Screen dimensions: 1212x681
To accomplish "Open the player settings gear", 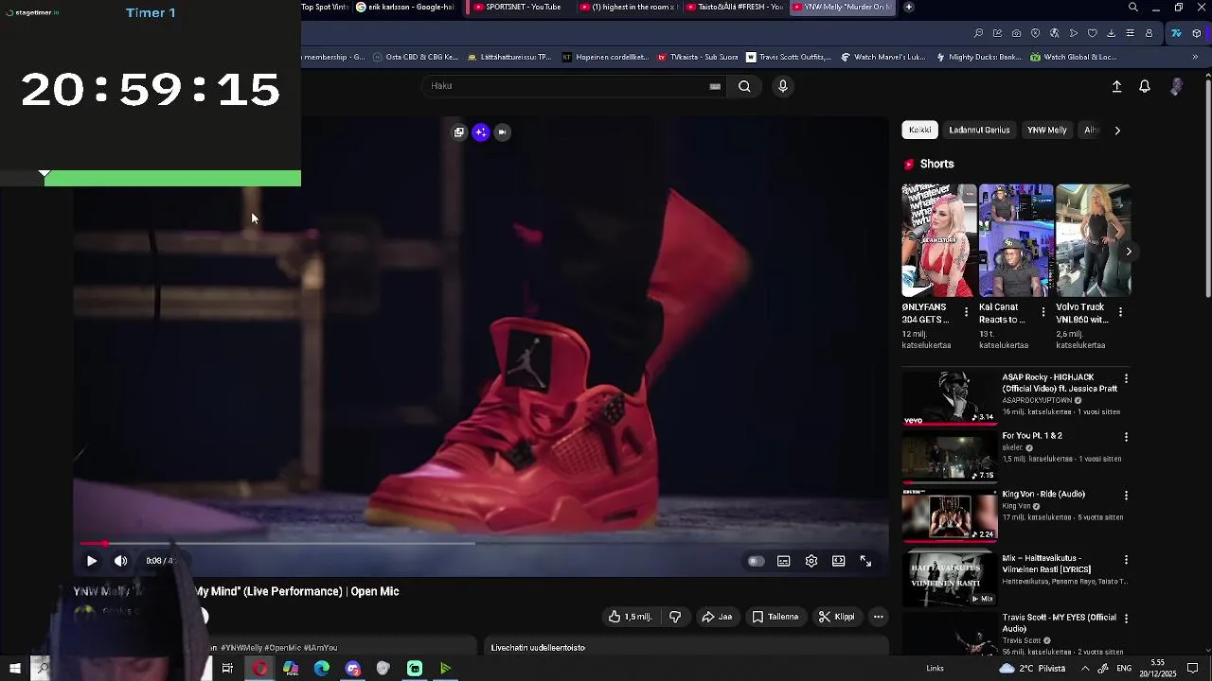I will coord(811,561).
